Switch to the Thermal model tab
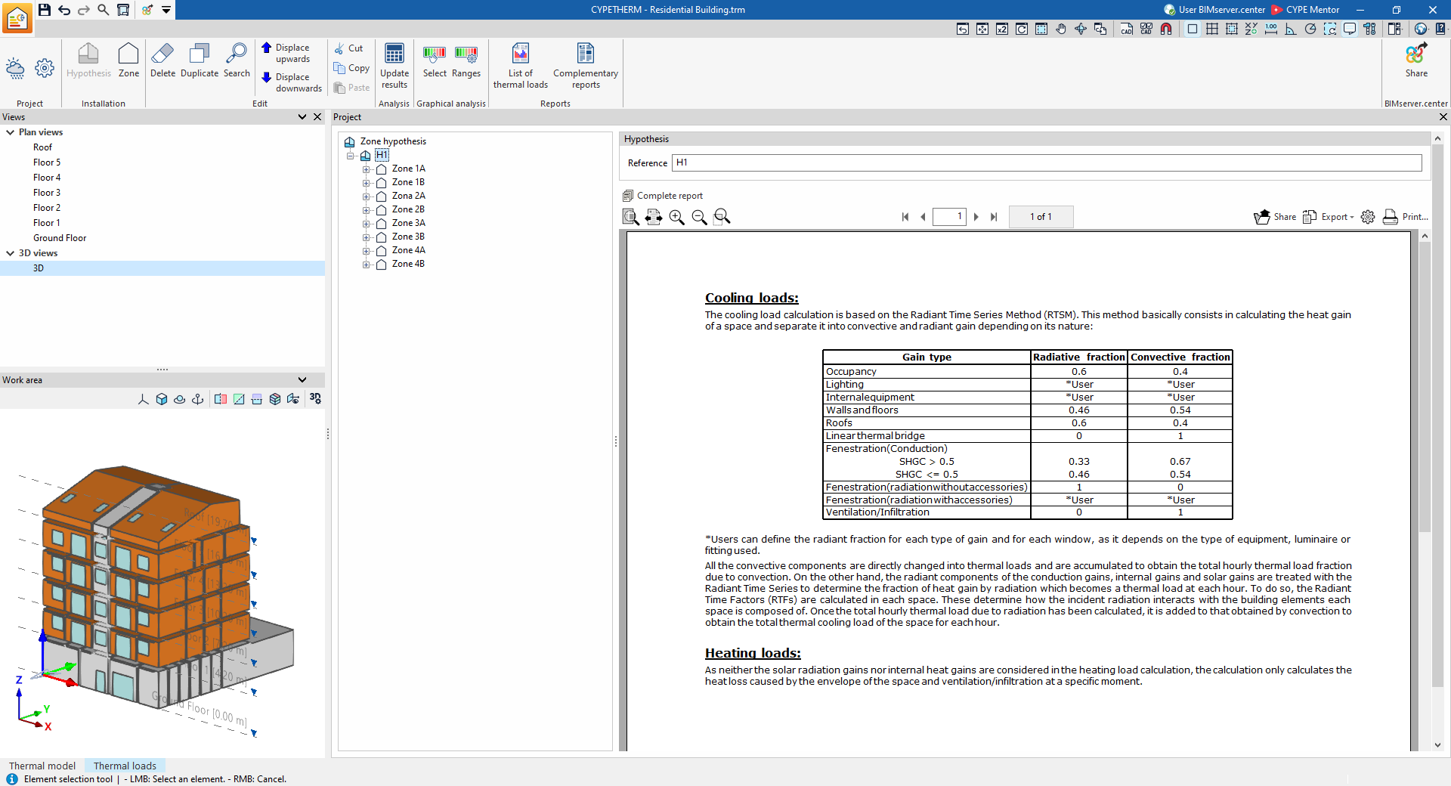Image resolution: width=1451 pixels, height=786 pixels. pos(42,766)
